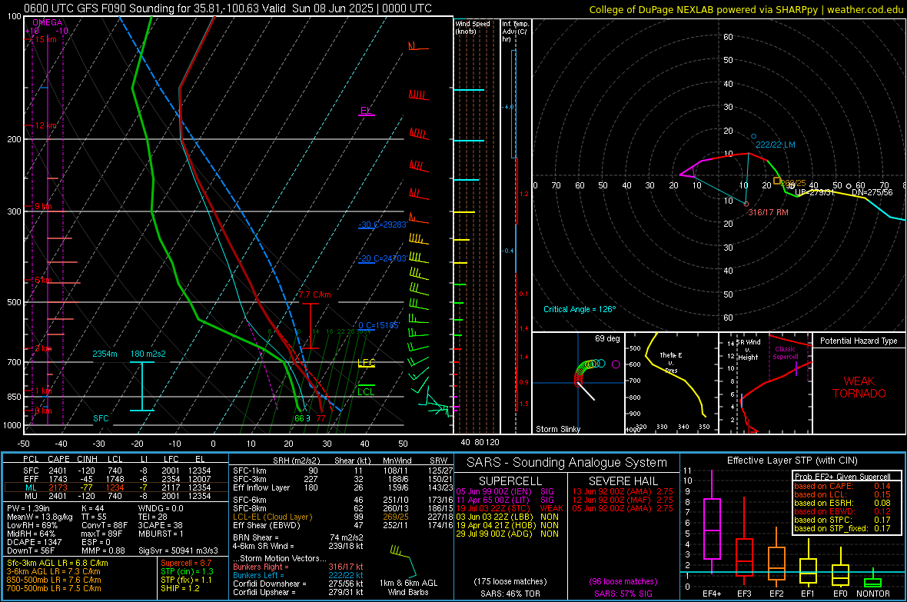Image resolution: width=907 pixels, height=602 pixels.
Task: Select the 12 km height marker
Action: tap(45, 125)
